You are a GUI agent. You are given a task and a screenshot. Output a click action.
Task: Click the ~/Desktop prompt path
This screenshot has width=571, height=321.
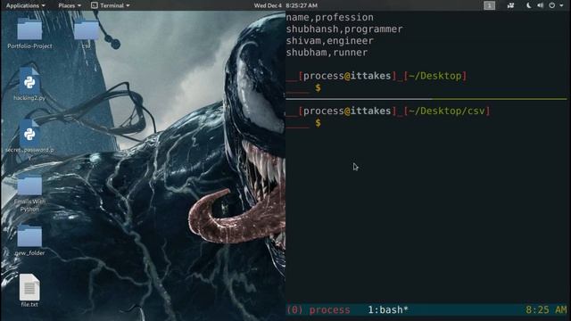[434, 76]
